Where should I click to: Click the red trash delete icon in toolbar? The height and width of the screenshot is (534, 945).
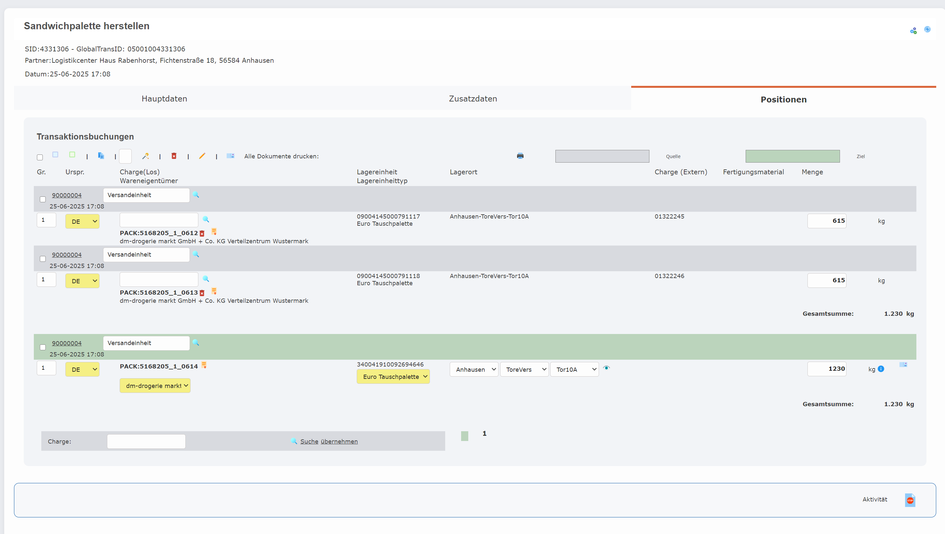point(174,156)
